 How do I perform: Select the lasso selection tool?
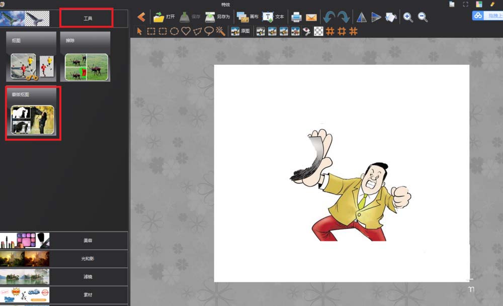209,31
